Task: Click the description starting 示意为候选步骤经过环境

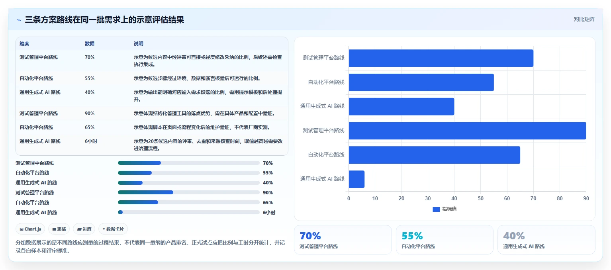Action: point(197,78)
